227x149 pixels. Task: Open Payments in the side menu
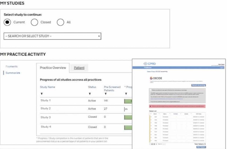pos(11,66)
